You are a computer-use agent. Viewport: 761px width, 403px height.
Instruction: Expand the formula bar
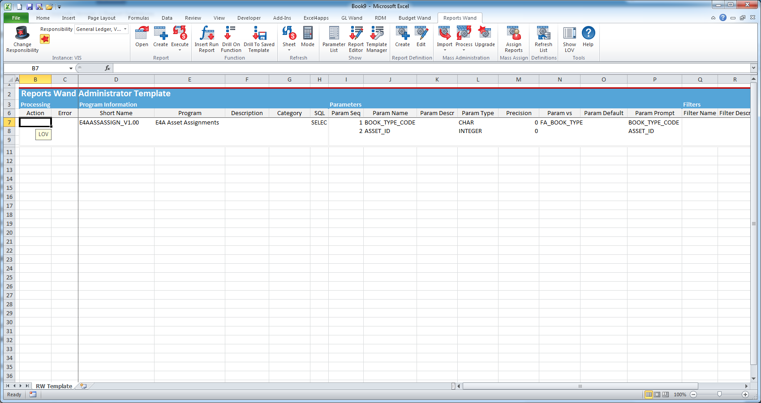pos(753,68)
